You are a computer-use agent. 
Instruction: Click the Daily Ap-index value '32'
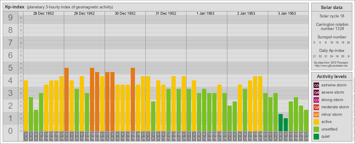(x=320, y=56)
